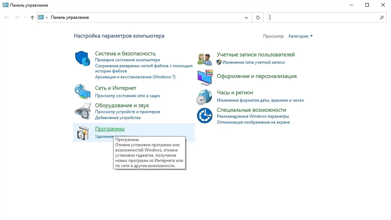
Task: Click the Hardware and Sound printer icon
Action: coord(82,111)
